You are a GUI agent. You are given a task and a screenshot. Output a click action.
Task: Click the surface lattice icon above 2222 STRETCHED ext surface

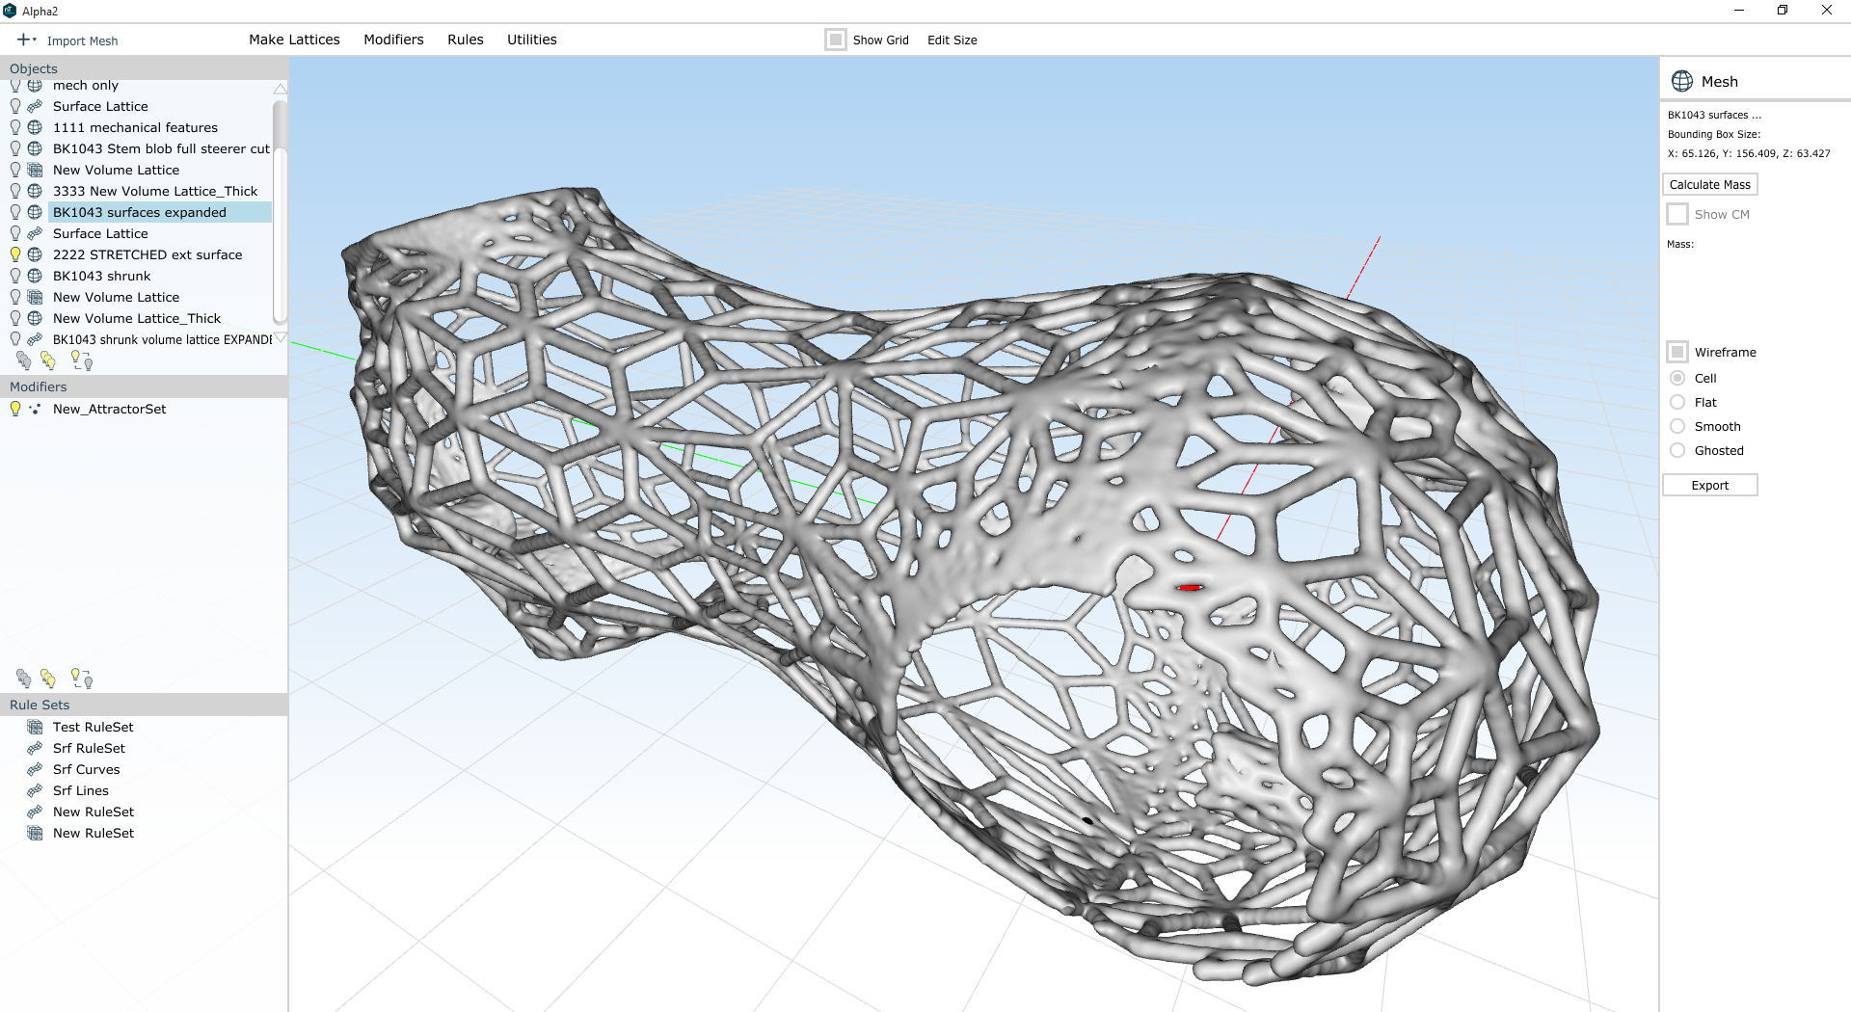[x=35, y=233]
